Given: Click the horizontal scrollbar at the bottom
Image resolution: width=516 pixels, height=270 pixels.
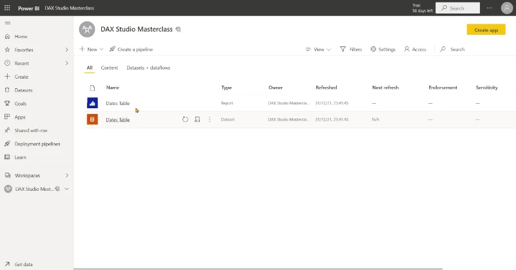Looking at the screenshot, I should pyautogui.click(x=258, y=269).
